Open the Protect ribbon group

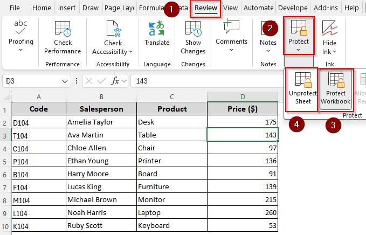(x=299, y=36)
